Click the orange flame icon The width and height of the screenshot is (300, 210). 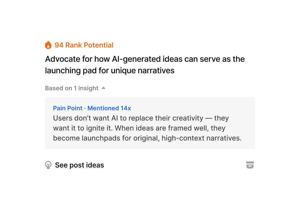point(48,45)
